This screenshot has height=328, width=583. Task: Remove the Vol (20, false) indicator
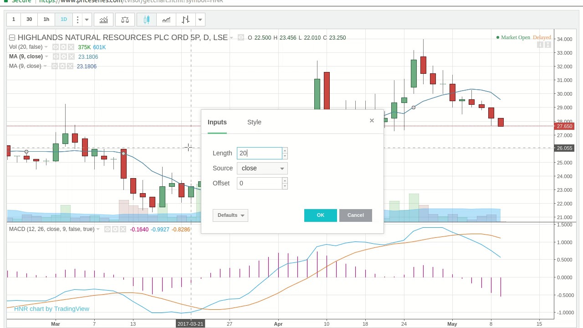71,47
